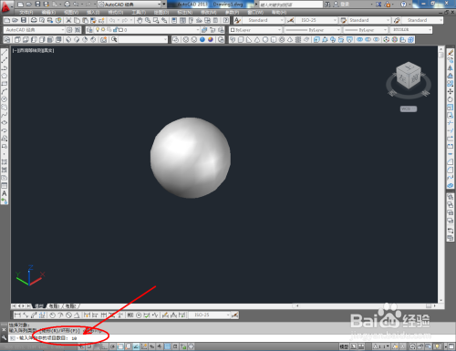The height and width of the screenshot is (351, 456).
Task: Select the Conceptual visual style orange sphere
Action: [x=211, y=39]
